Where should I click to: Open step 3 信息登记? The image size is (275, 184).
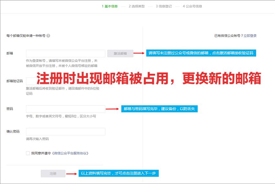click(164, 6)
